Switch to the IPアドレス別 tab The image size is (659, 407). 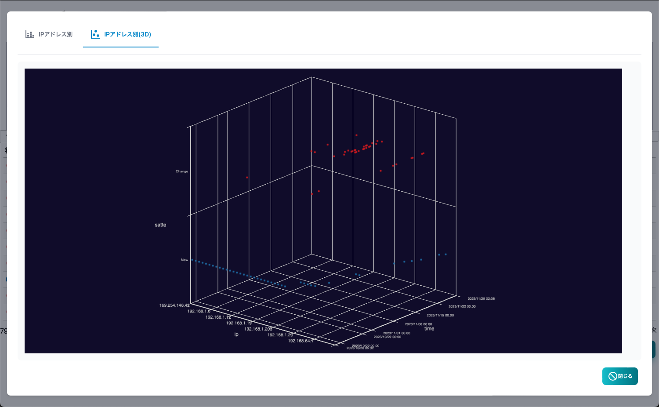pyautogui.click(x=49, y=34)
